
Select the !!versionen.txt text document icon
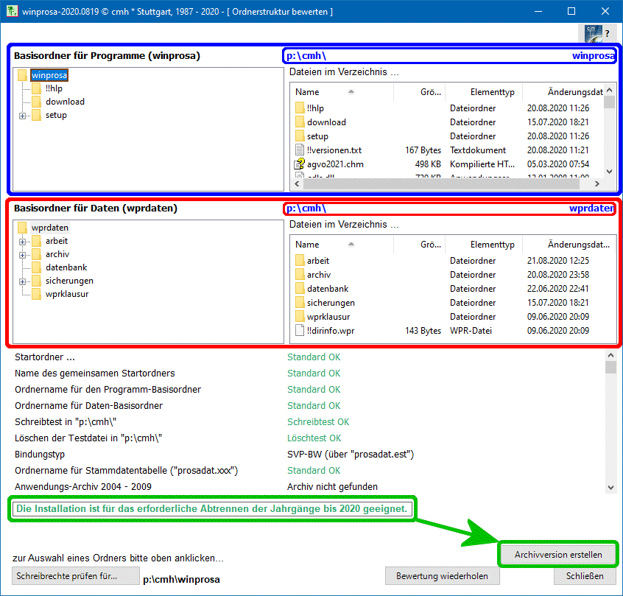(300, 150)
